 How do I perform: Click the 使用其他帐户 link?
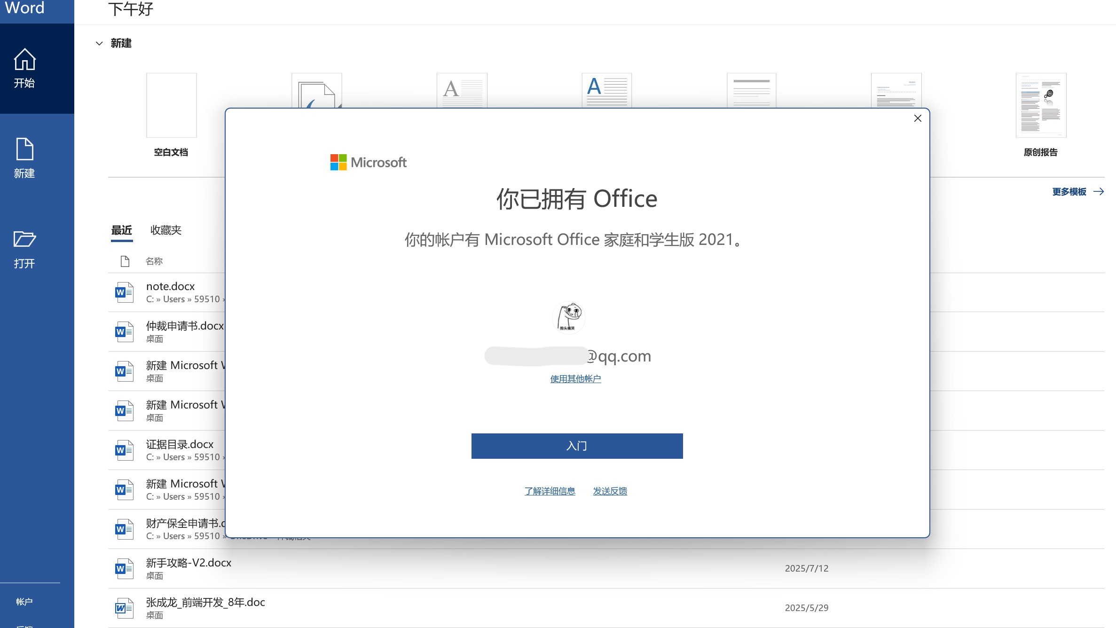(x=575, y=379)
